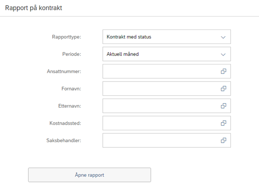The width and height of the screenshot is (259, 190).
Task: Click the Åpne rapport button
Action: [89, 175]
